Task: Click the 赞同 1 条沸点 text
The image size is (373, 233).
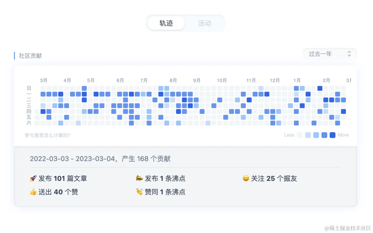Action: tap(165, 192)
